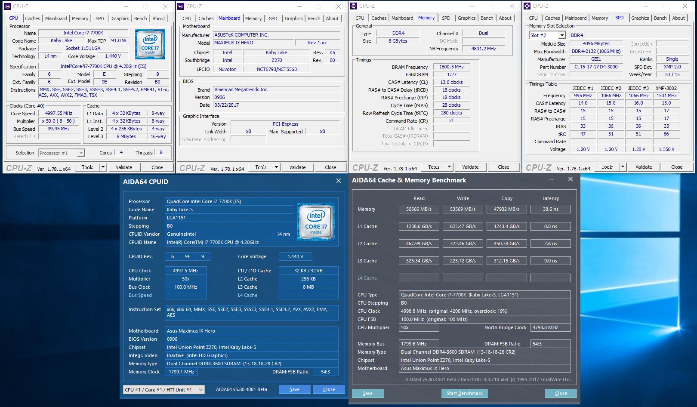This screenshot has width=697, height=407.
Task: Click the North Bridge Clock 4798.8 MHz value
Action: click(x=550, y=327)
